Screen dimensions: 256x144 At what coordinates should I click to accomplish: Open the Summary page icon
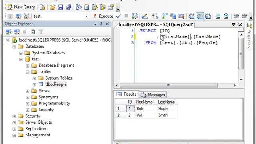click(x=87, y=7)
